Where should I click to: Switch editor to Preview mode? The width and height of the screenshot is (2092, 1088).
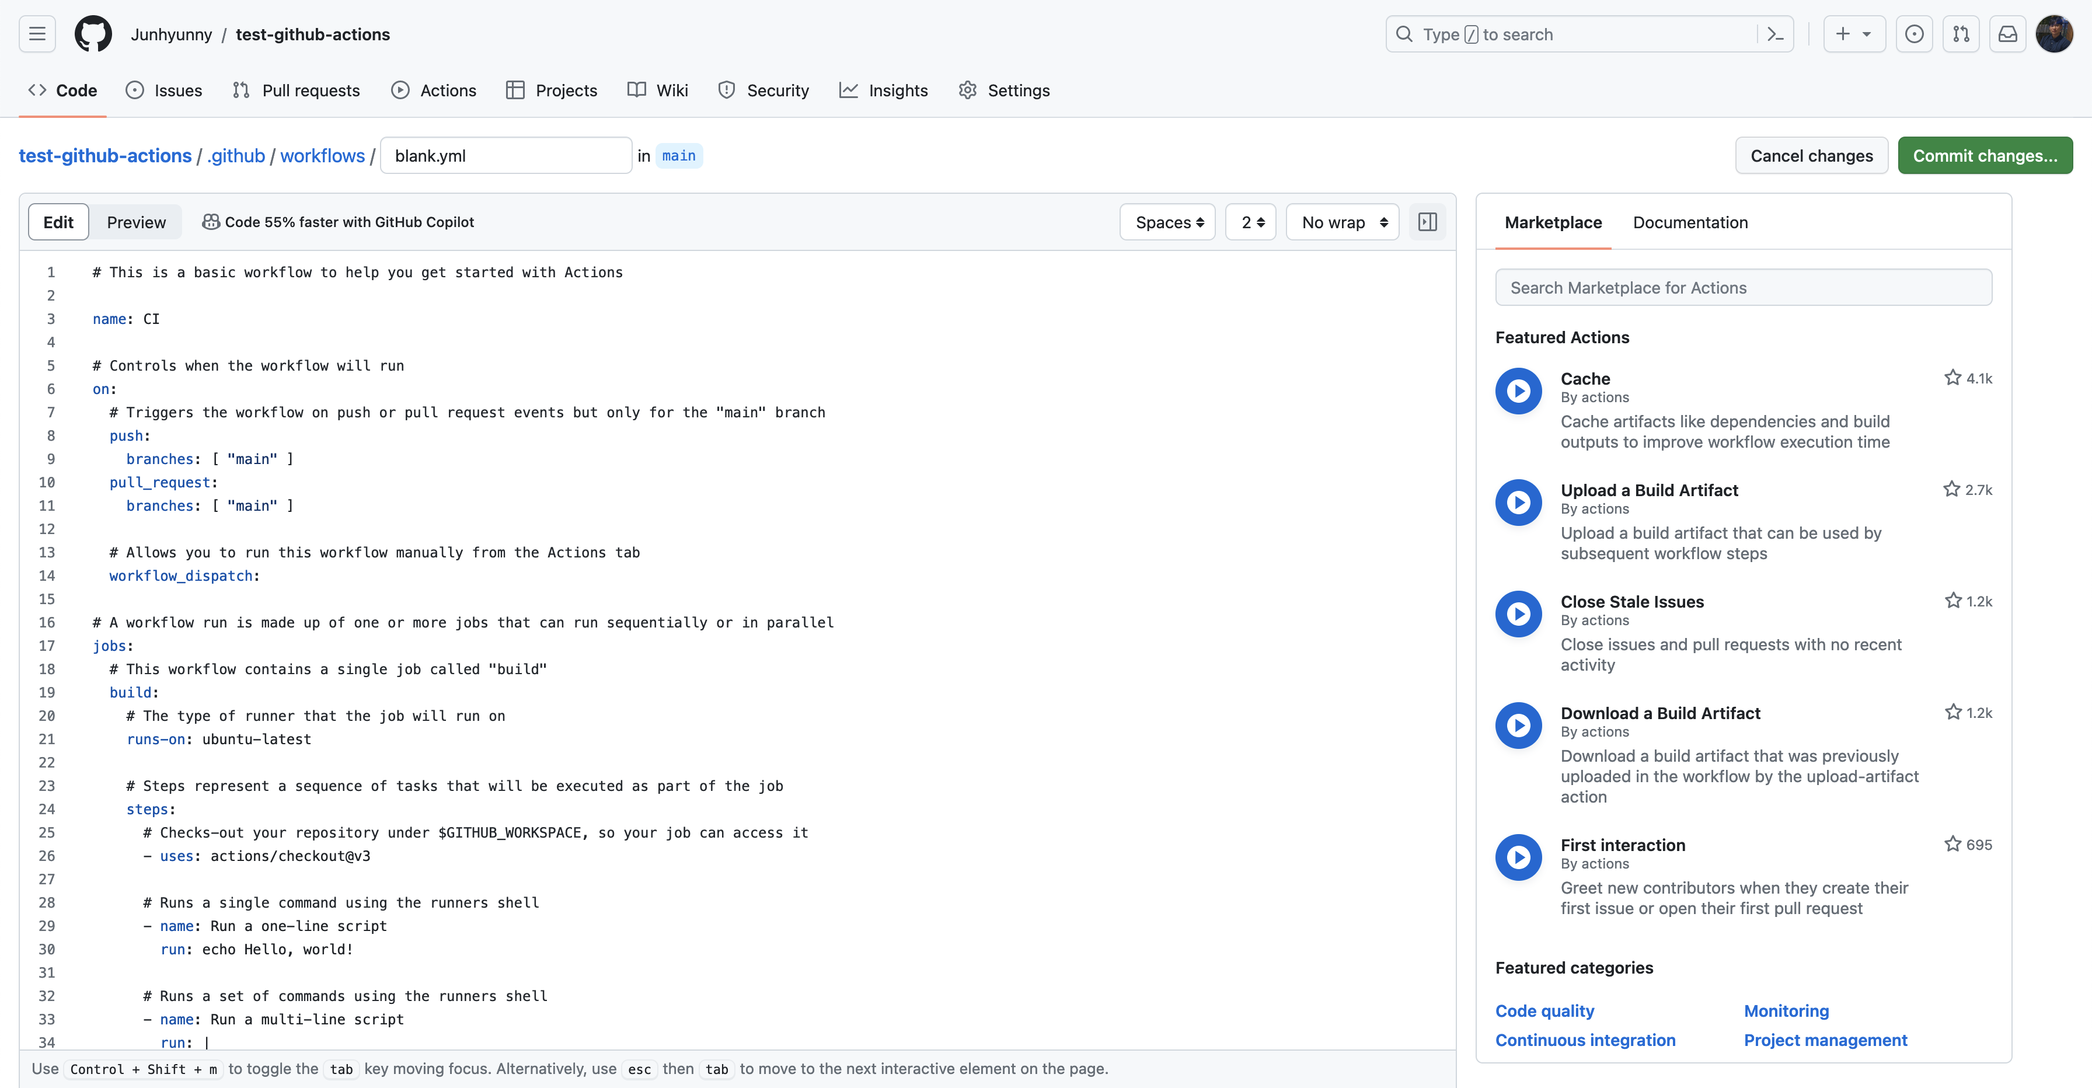click(135, 222)
